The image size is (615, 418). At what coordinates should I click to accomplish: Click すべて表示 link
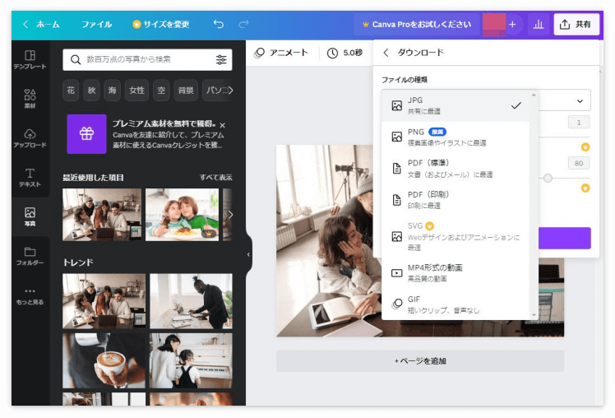click(215, 178)
